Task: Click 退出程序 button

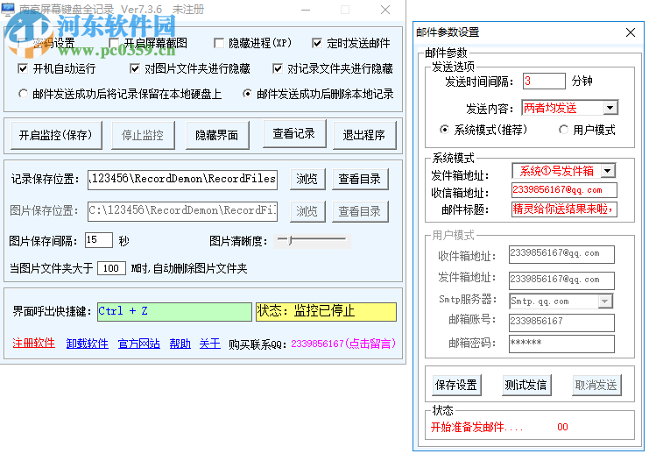Action: pos(364,135)
